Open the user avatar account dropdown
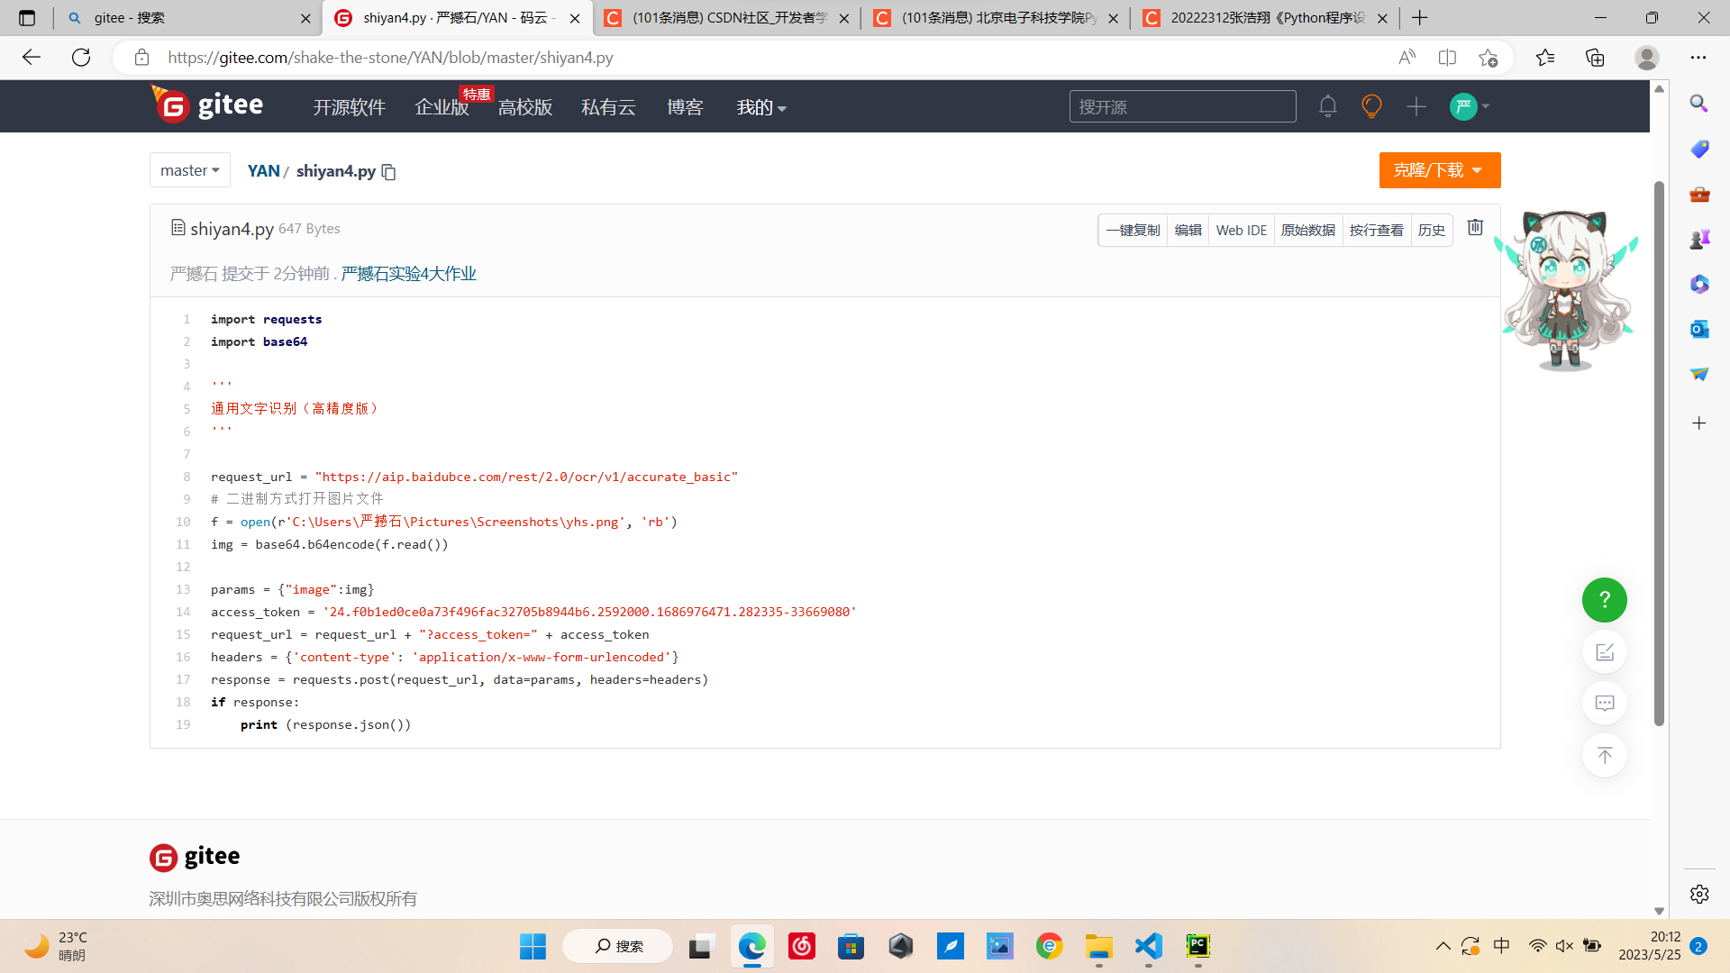Image resolution: width=1730 pixels, height=973 pixels. (1470, 106)
